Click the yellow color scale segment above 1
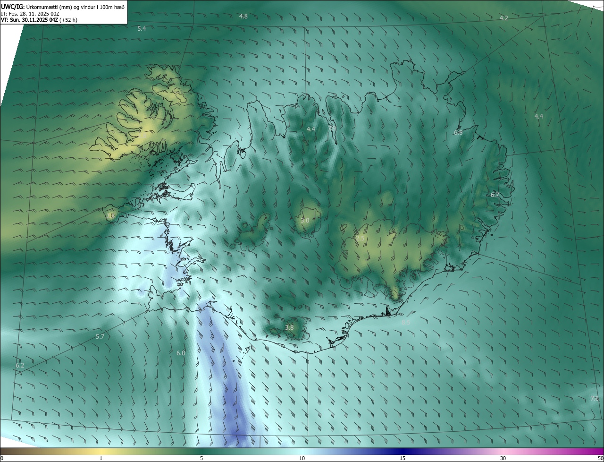 point(101,451)
